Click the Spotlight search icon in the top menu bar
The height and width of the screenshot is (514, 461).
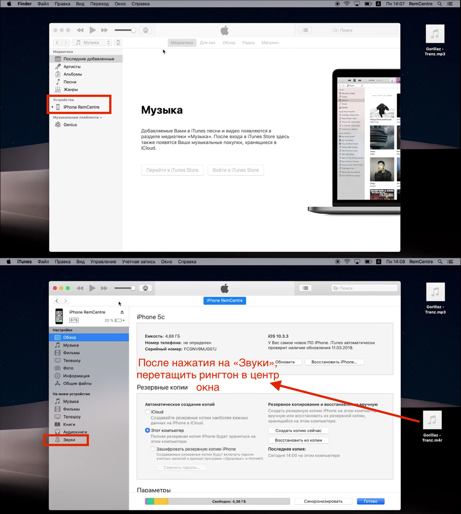click(440, 4)
